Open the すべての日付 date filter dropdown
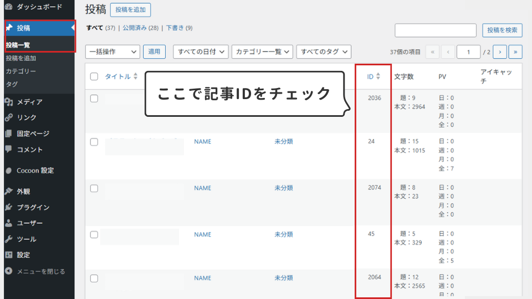Image resolution: width=532 pixels, height=299 pixels. 201,52
